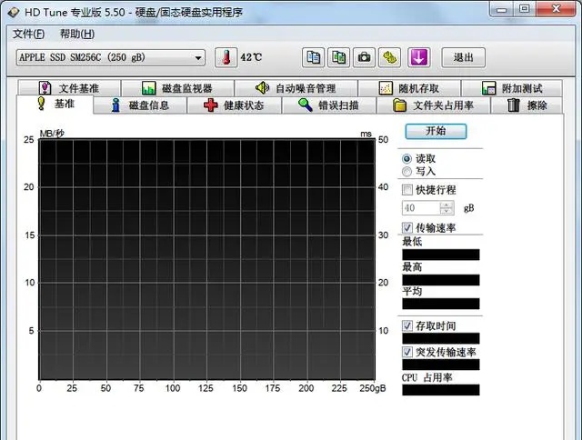Click the copy text to clipboard icon
This screenshot has height=440, width=582.
(313, 57)
